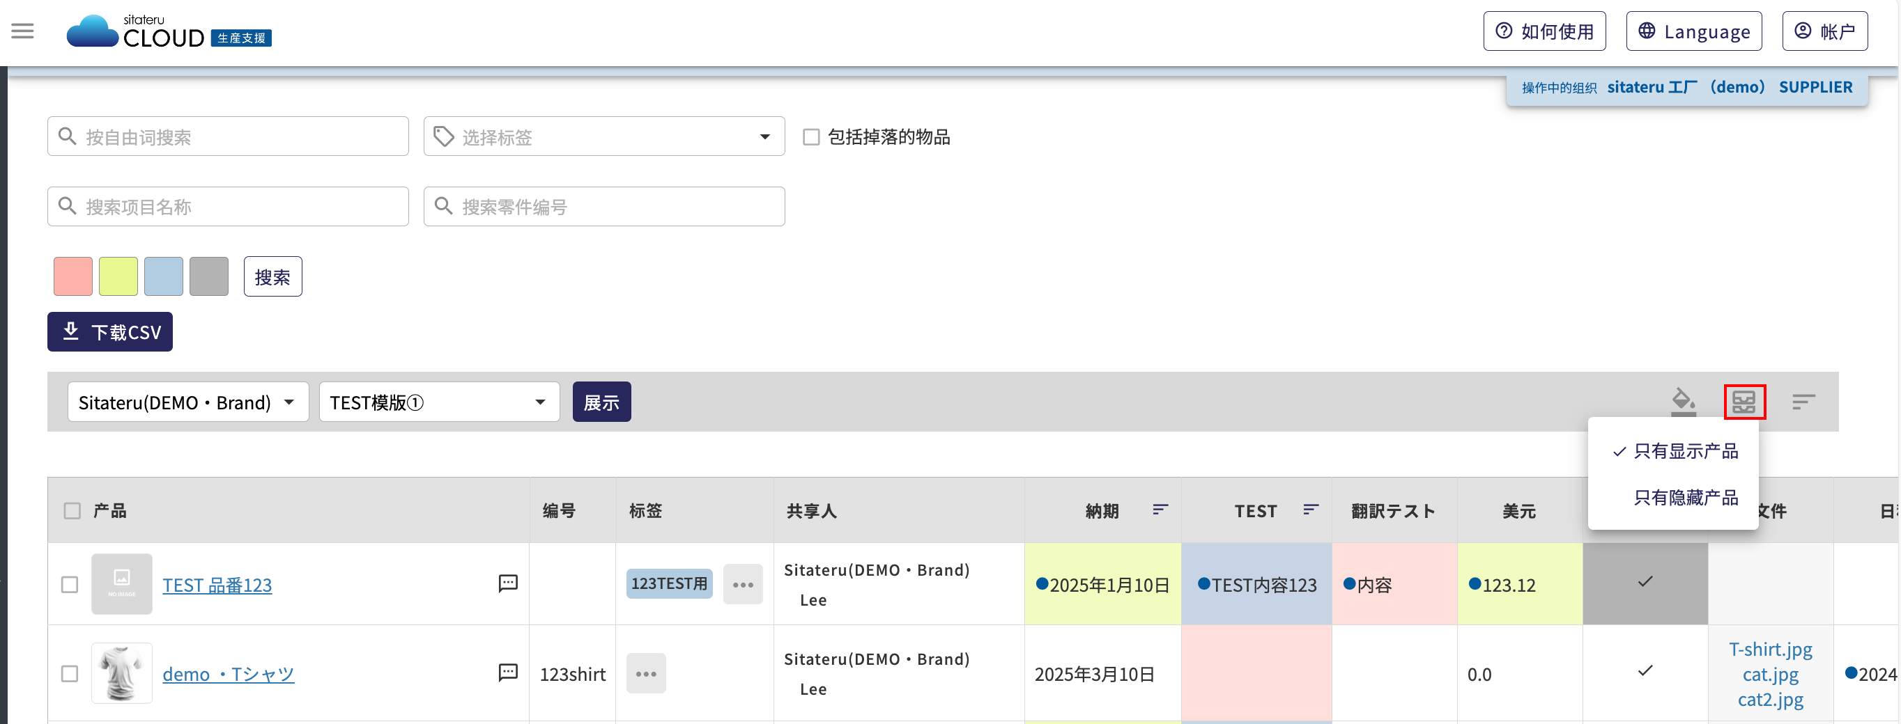Enable the 包括掉落的物品 checkbox
The image size is (1901, 724).
[811, 137]
